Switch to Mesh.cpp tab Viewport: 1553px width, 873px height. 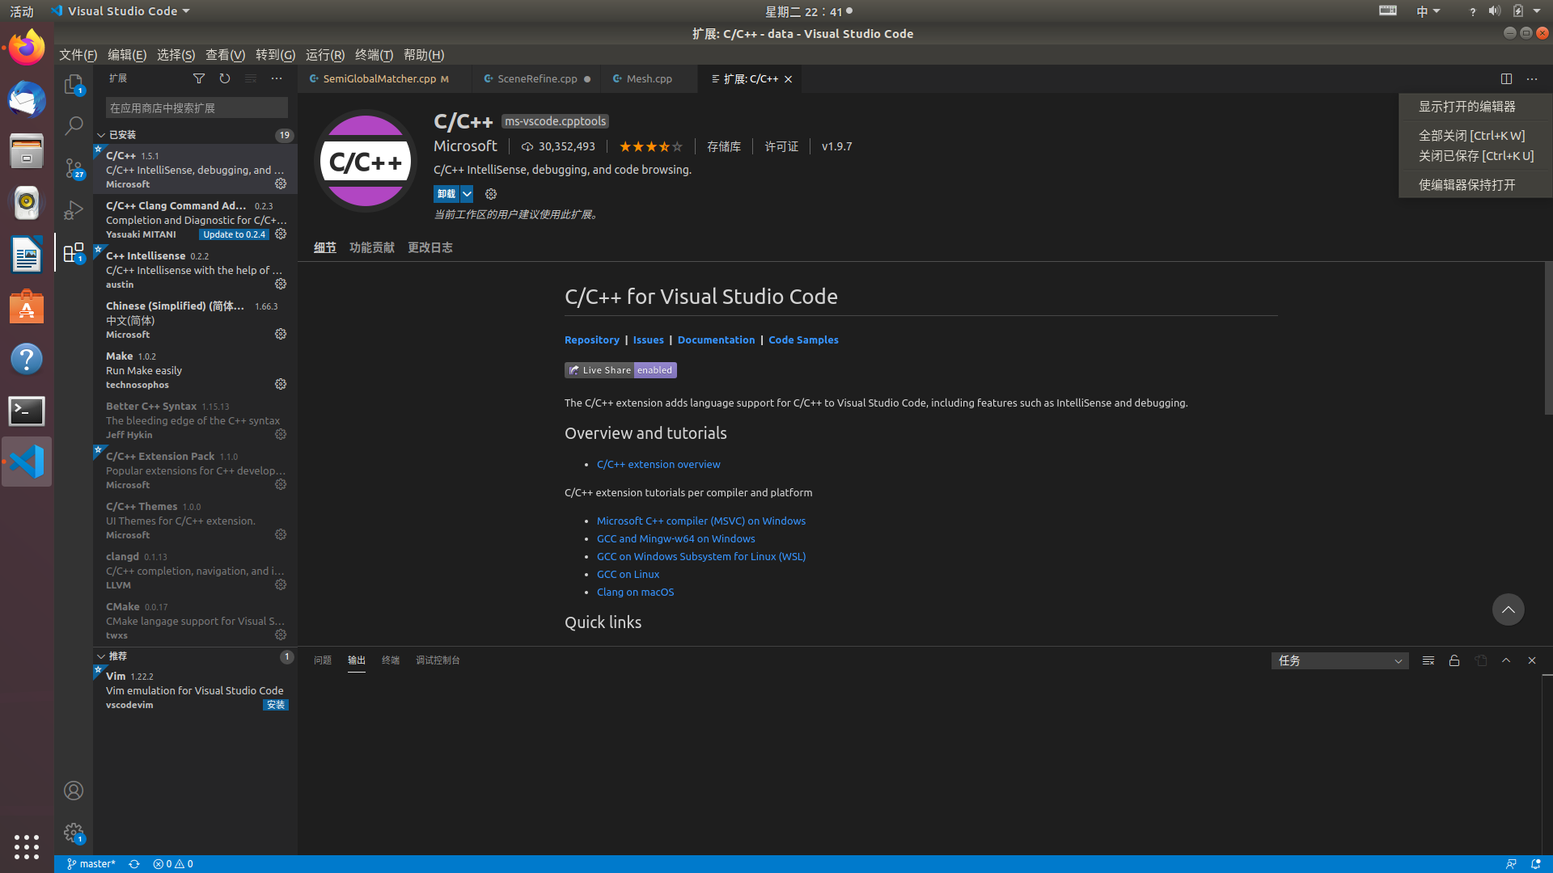tap(650, 78)
